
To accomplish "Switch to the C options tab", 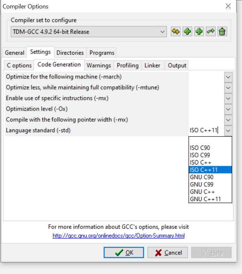I will pyautogui.click(x=19, y=65).
